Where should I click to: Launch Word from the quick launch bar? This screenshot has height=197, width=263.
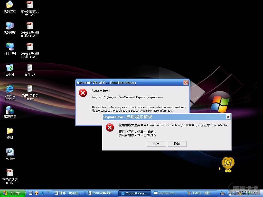click(x=31, y=193)
